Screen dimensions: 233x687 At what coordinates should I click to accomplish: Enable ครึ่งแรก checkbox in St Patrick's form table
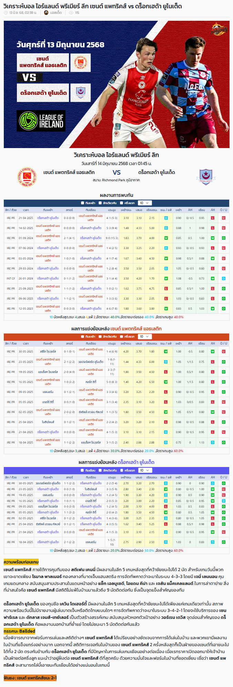coord(121,337)
